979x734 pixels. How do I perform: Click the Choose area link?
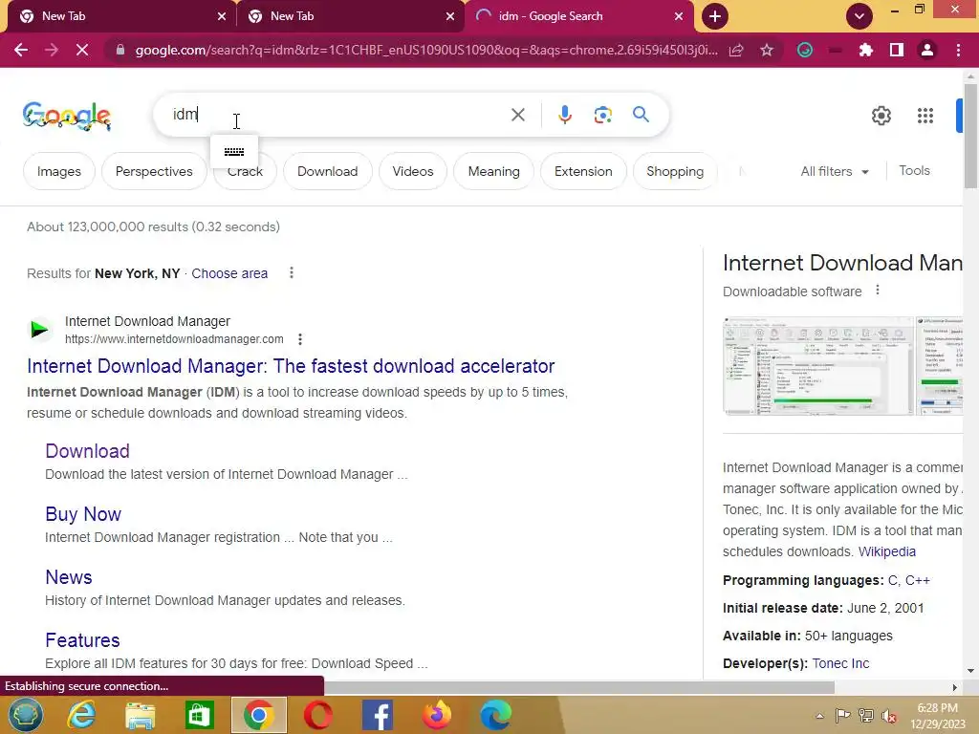click(229, 273)
